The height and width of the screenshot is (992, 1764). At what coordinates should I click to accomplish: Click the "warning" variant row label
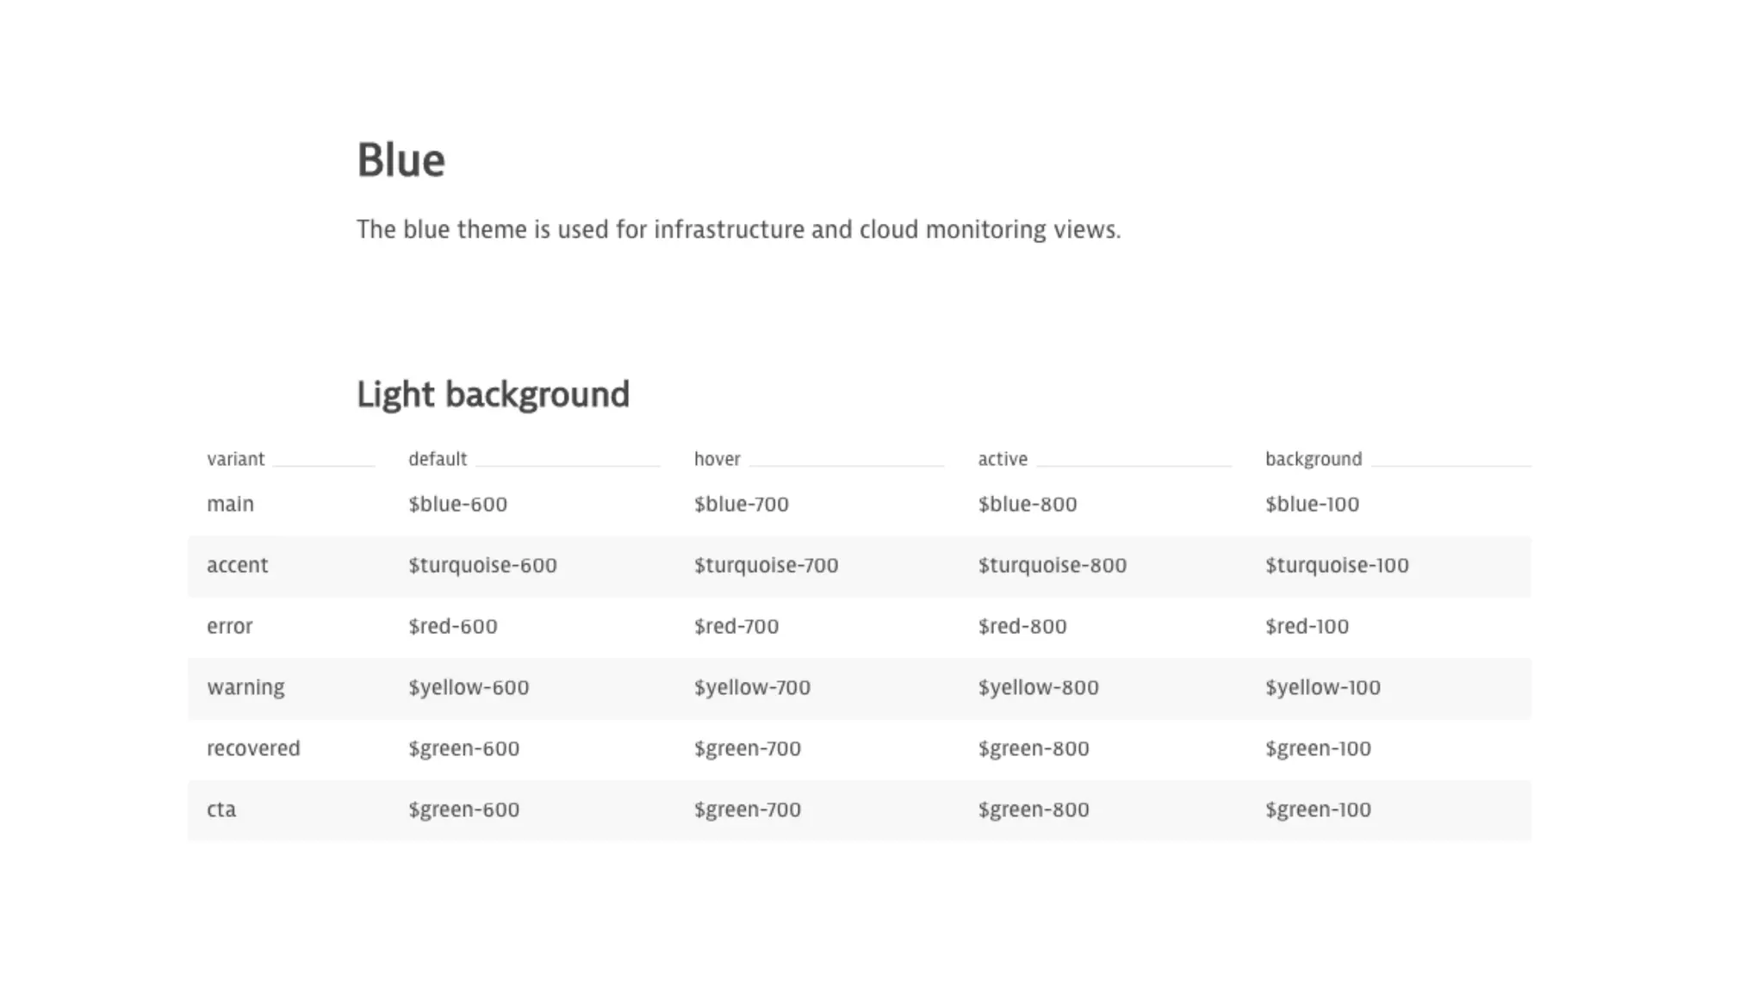(x=245, y=687)
